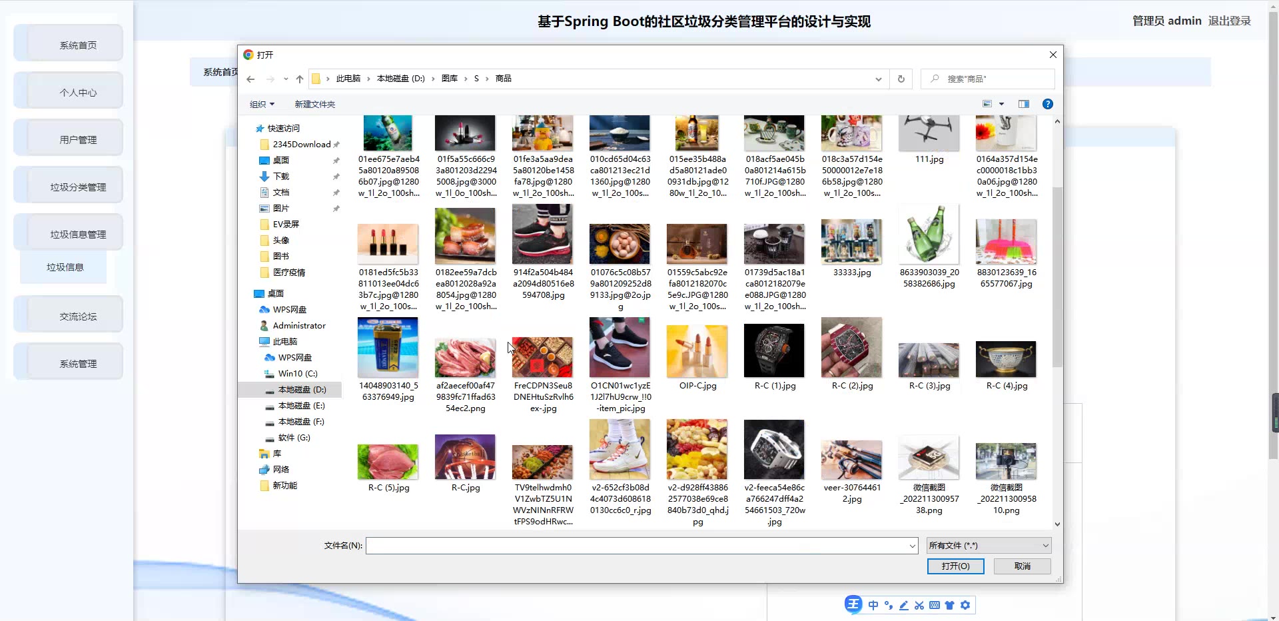Select Administrator user folder
The image size is (1279, 621).
click(298, 326)
